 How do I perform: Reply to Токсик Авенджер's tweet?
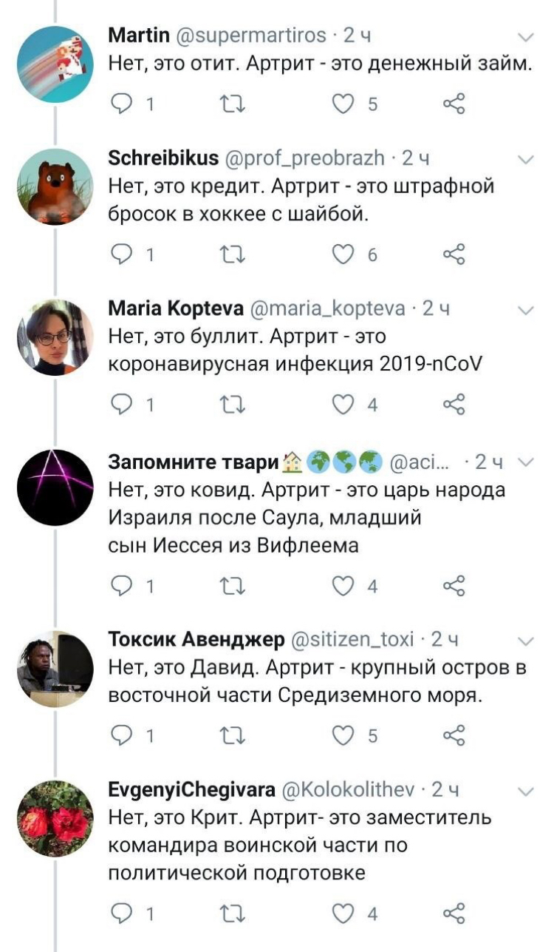[x=120, y=736]
